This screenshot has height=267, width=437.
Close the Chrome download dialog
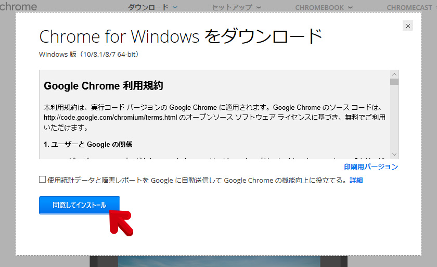(x=408, y=26)
